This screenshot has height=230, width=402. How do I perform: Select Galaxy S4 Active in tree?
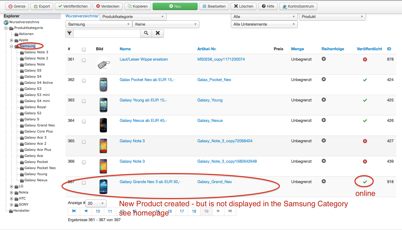(39, 83)
